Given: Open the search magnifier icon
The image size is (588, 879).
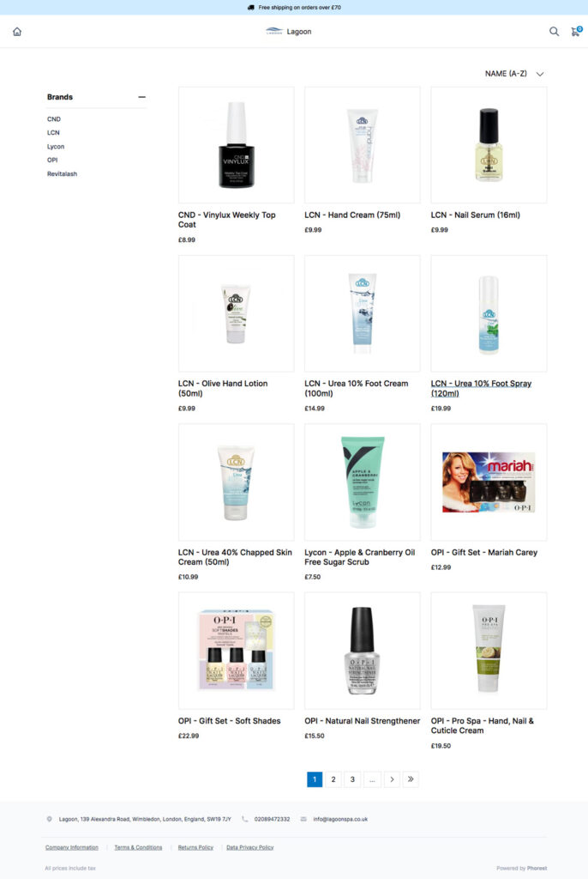Looking at the screenshot, I should pos(554,32).
